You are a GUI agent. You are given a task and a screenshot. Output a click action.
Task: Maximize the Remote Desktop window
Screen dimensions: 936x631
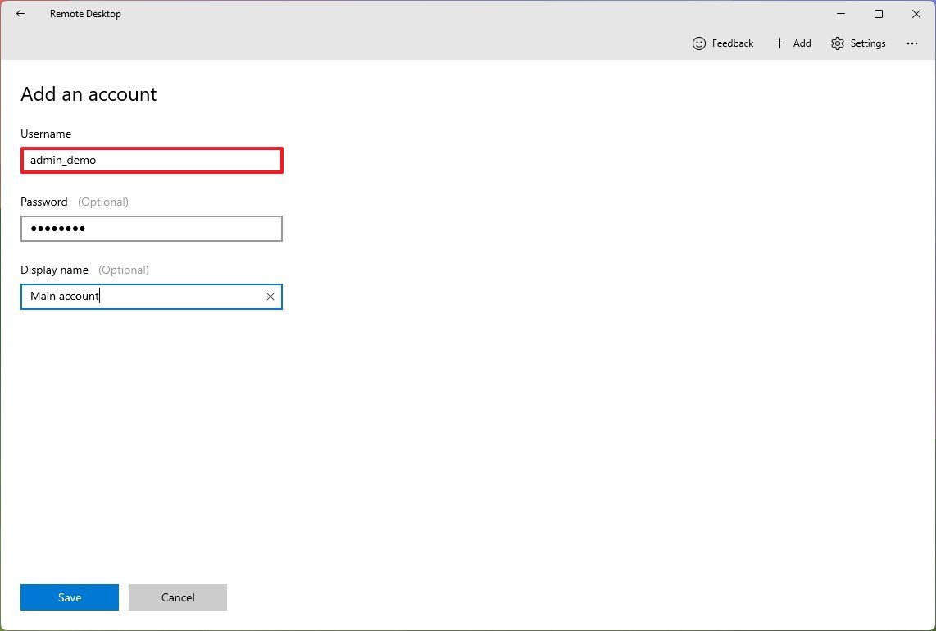coord(878,14)
